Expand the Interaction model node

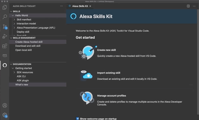point(14,24)
